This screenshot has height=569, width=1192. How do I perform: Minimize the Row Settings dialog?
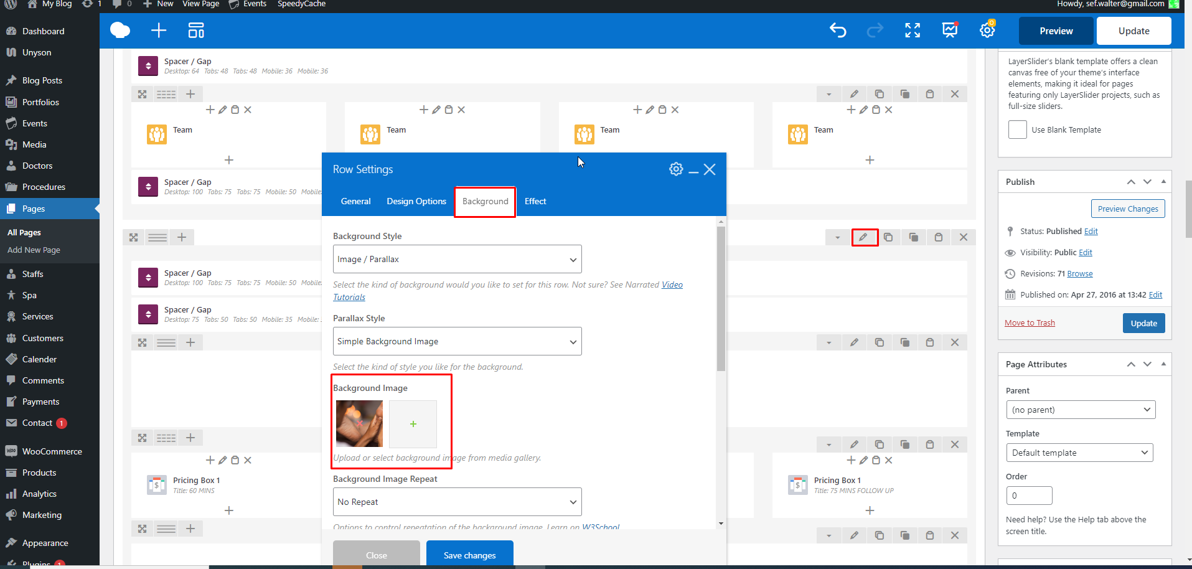click(693, 172)
